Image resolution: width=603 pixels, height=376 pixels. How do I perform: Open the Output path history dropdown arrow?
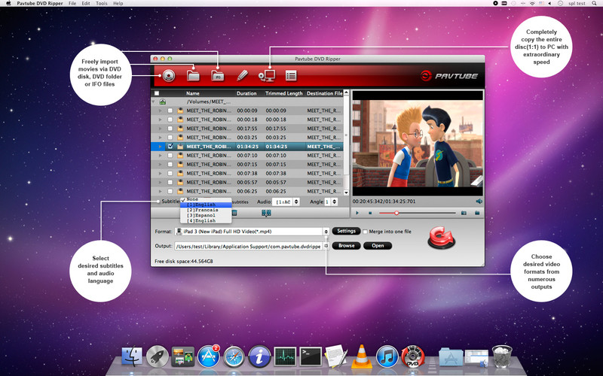326,246
